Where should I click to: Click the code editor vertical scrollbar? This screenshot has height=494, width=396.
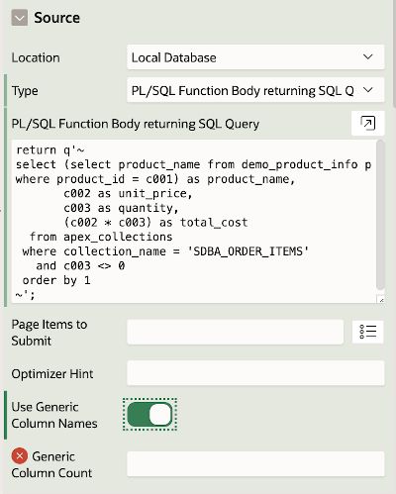click(380, 215)
